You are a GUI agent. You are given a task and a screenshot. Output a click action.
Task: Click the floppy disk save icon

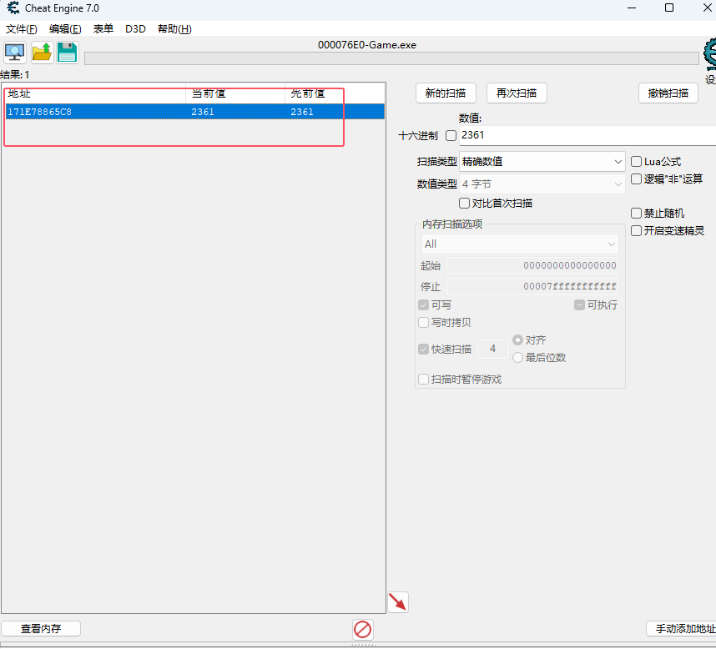tap(67, 53)
